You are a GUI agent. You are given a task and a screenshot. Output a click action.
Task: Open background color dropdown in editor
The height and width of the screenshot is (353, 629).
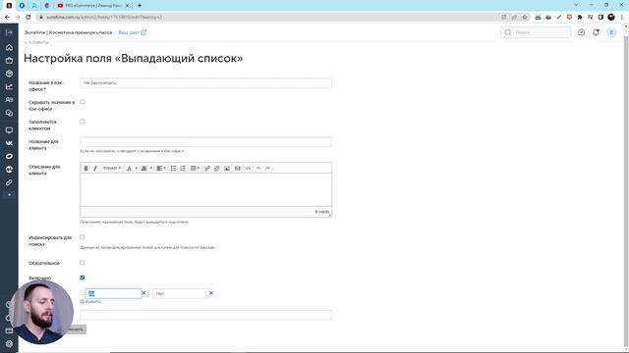[x=146, y=169]
